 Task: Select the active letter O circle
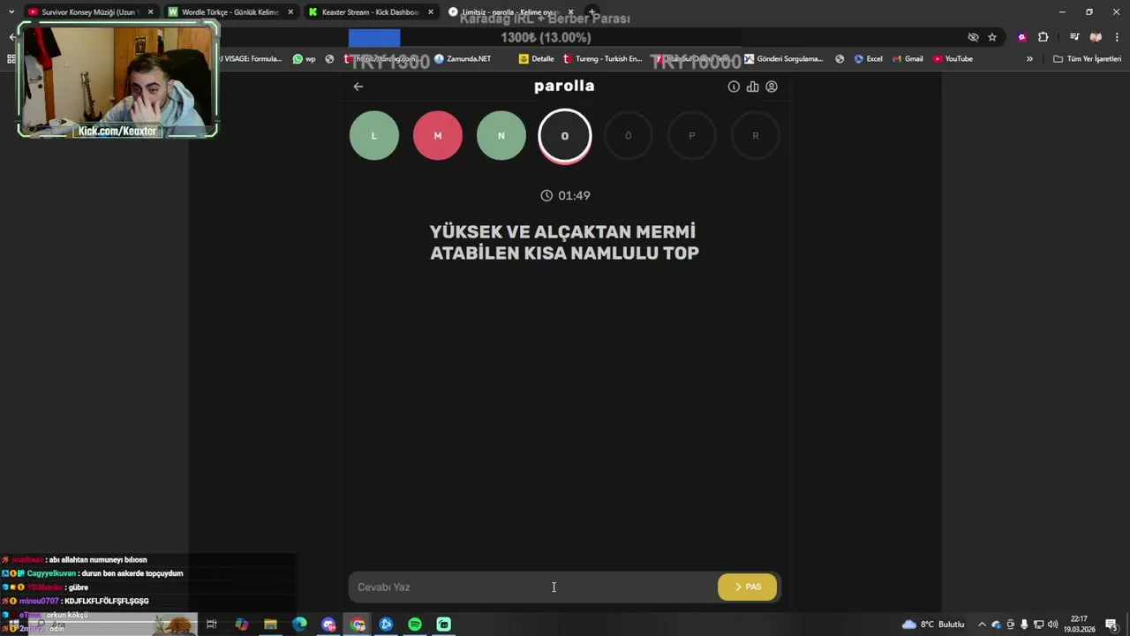pos(565,136)
